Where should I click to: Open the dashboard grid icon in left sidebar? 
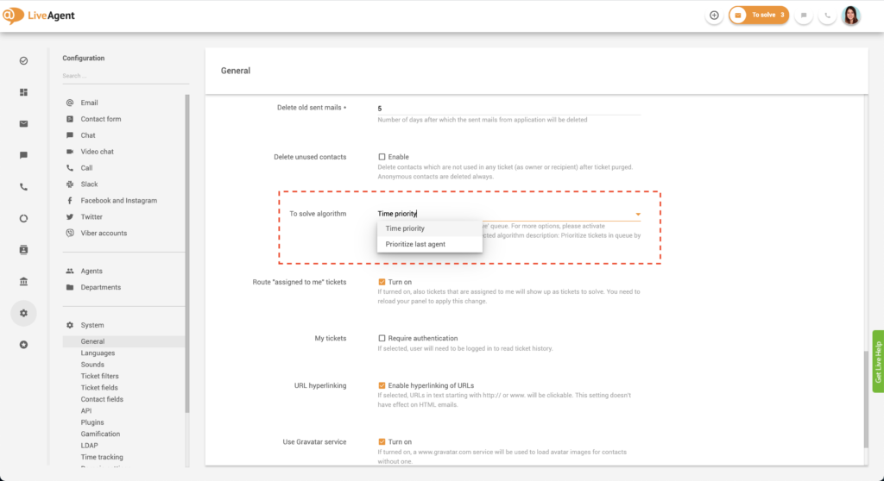click(x=23, y=92)
